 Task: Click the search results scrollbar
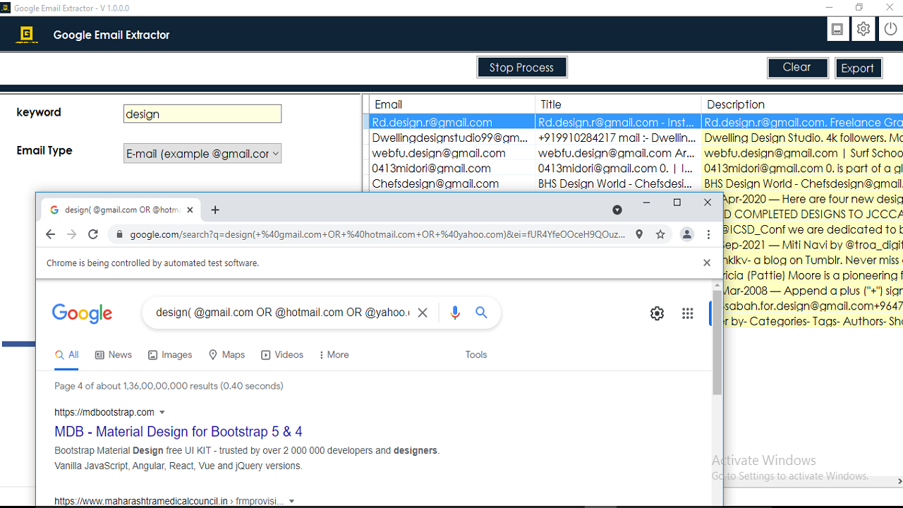point(717,339)
